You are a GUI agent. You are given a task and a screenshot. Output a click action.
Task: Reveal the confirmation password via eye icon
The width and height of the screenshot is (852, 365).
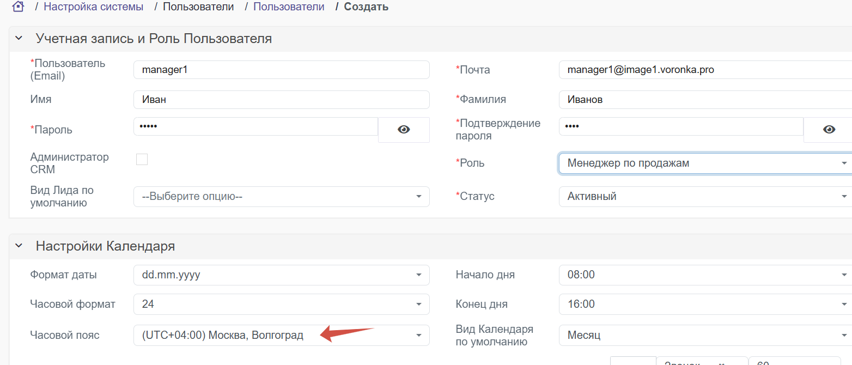[x=829, y=130]
